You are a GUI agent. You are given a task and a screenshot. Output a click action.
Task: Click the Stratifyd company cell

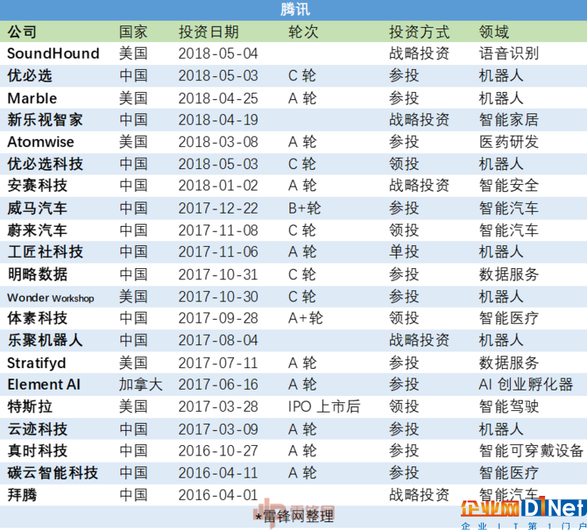(36, 363)
